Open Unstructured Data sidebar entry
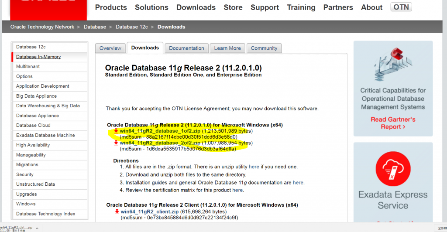The image size is (447, 232). tap(50, 184)
